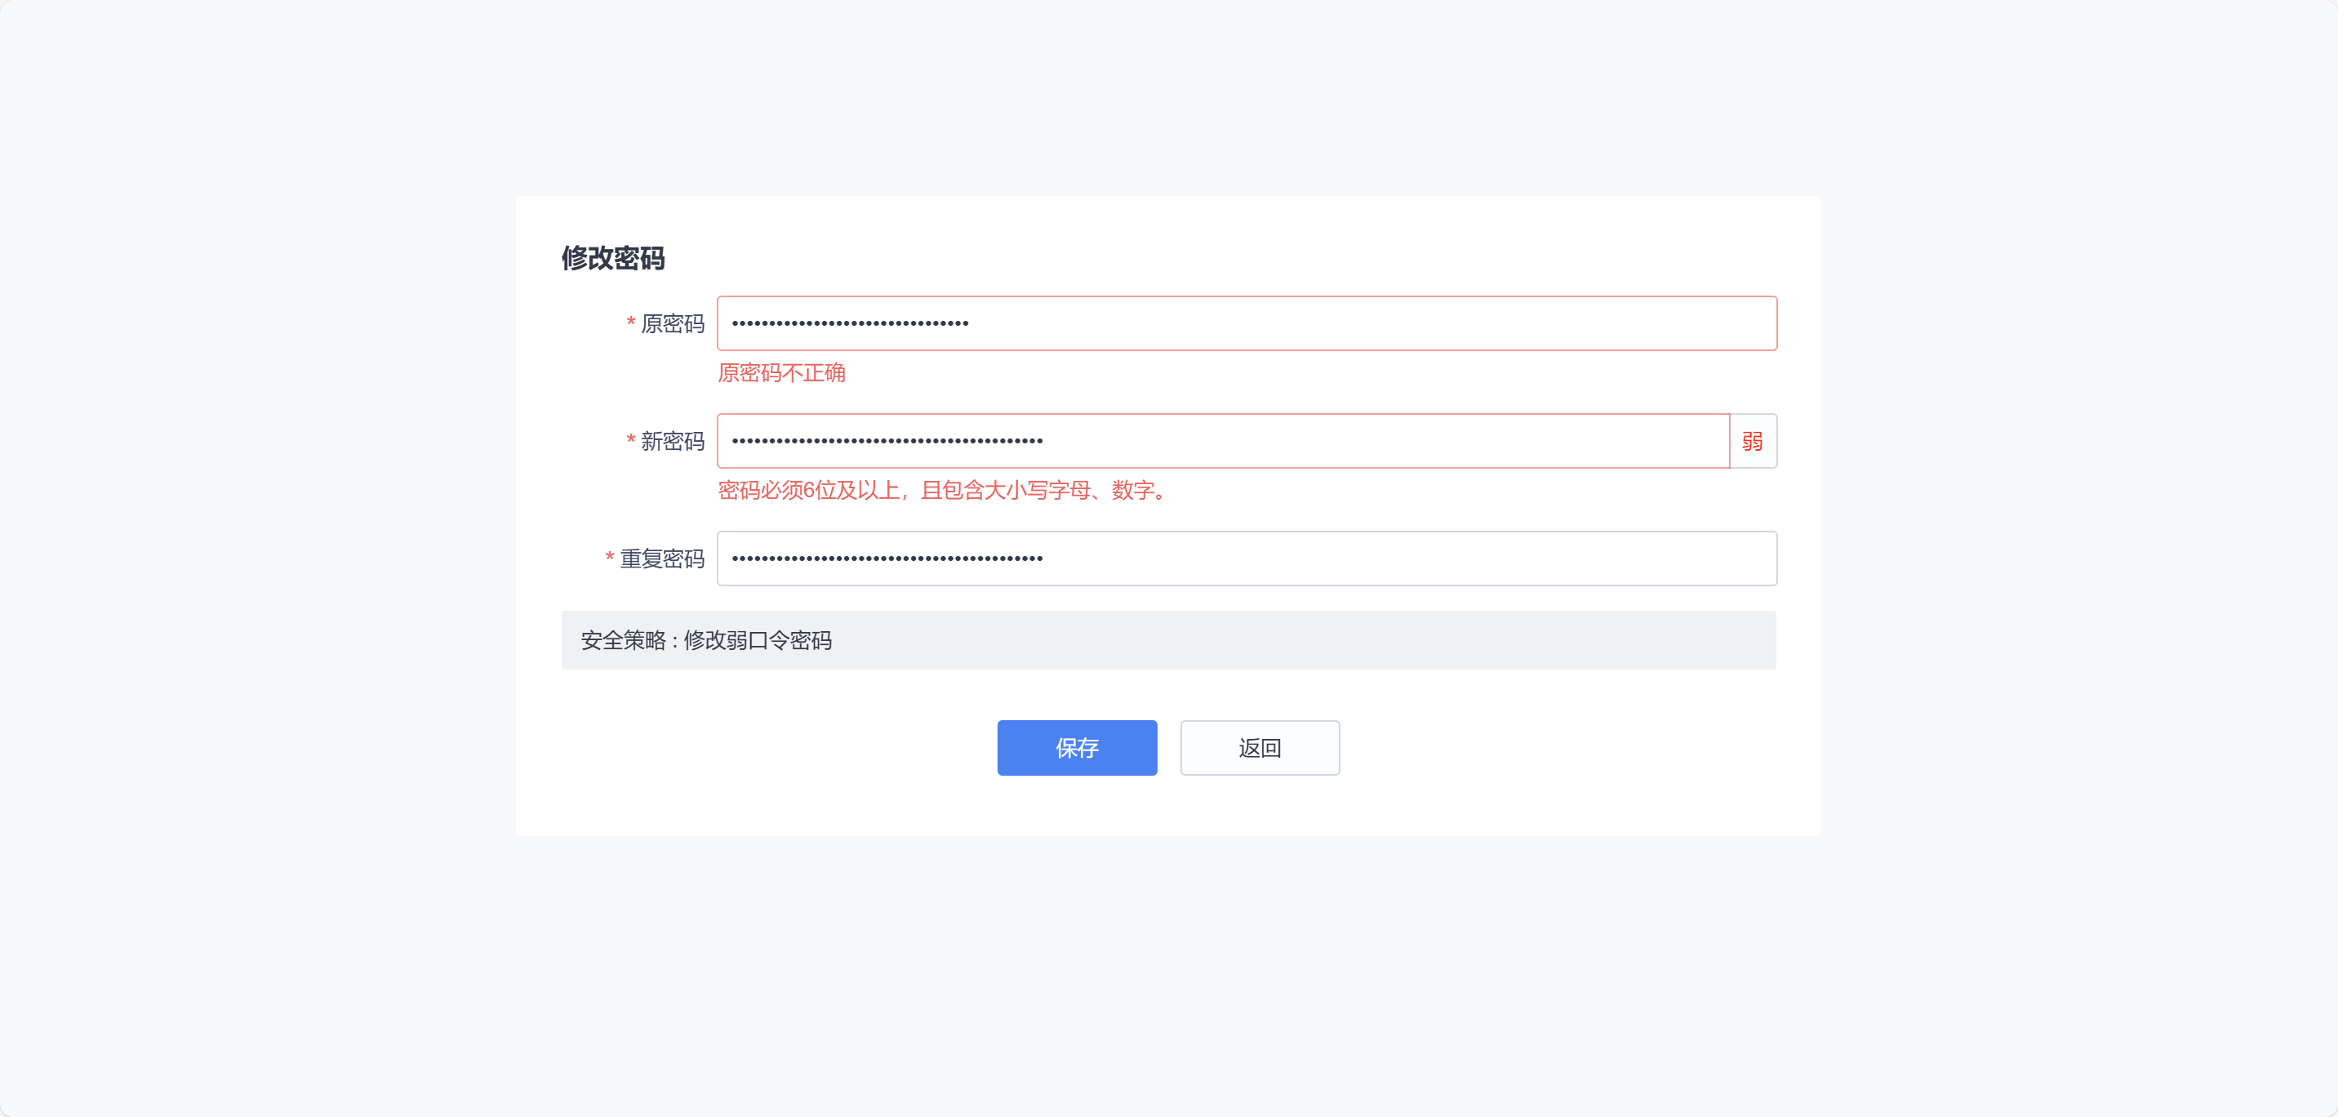Click masked dots inside 新密码 field

pos(887,442)
